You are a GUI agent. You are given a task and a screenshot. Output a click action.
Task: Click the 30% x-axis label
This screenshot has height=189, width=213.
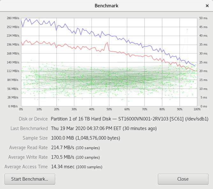[x=74, y=109]
